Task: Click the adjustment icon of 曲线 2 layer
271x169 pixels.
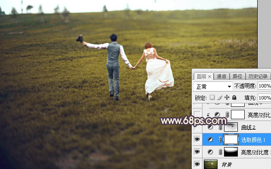Action: [x=210, y=127]
